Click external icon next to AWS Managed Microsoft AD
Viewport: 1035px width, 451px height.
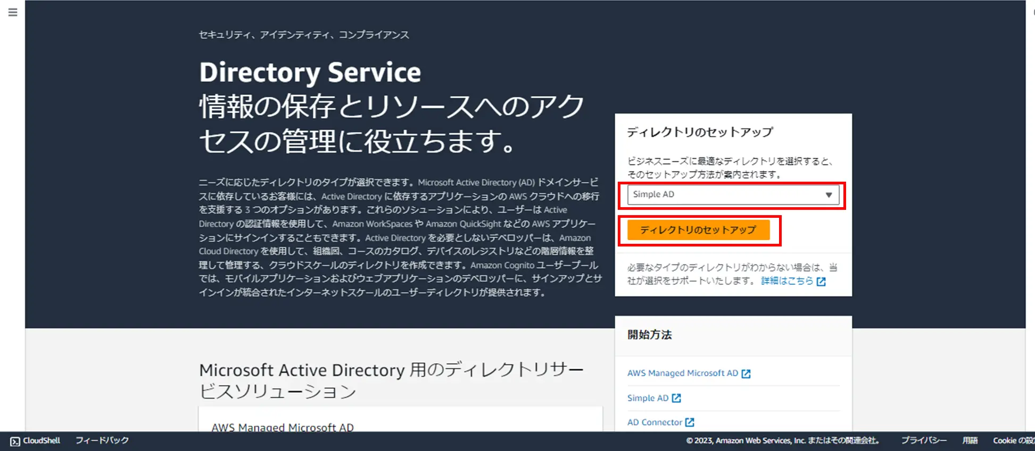tap(746, 373)
